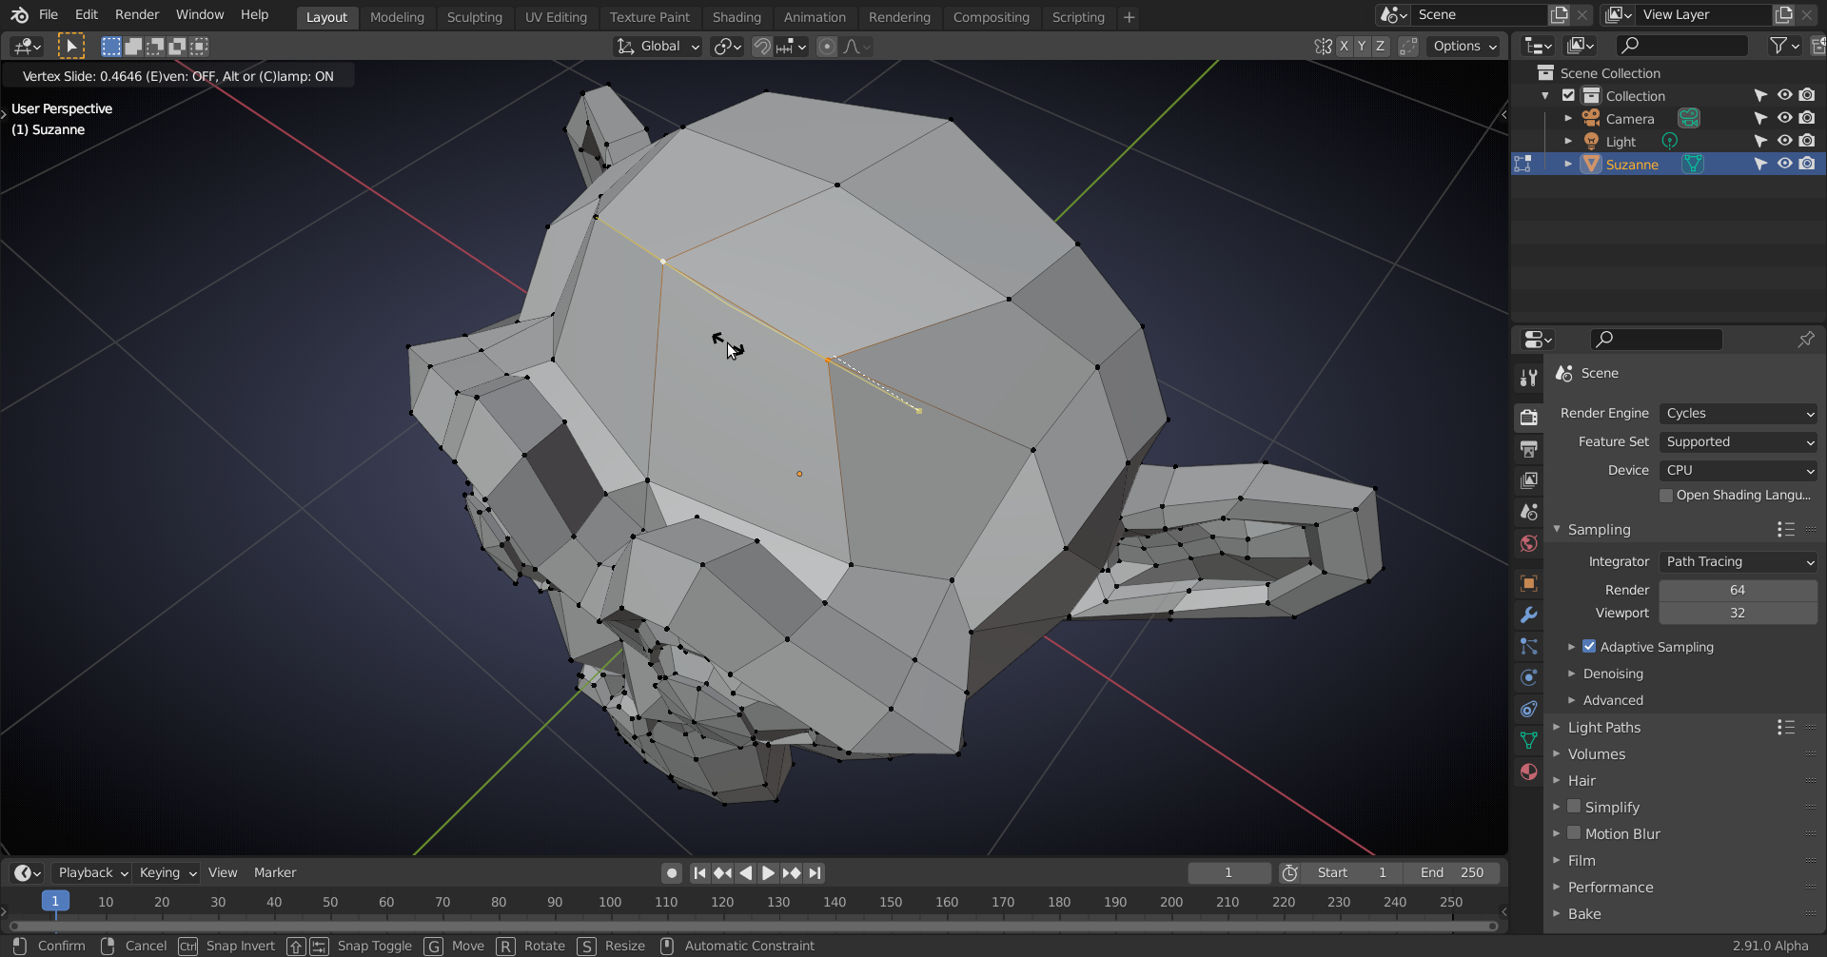Open the Render properties tab
Image resolution: width=1827 pixels, height=957 pixels.
pos(1528,417)
